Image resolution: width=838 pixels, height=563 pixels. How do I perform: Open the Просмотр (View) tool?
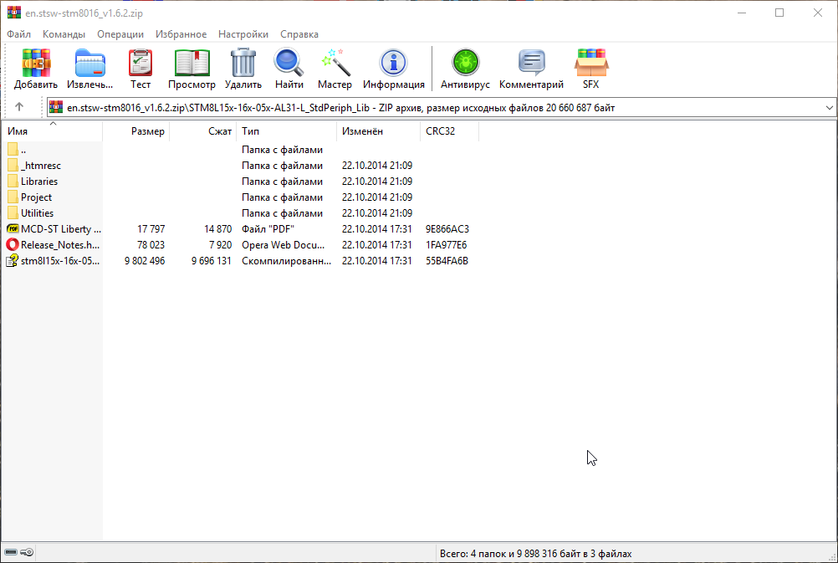(x=192, y=63)
